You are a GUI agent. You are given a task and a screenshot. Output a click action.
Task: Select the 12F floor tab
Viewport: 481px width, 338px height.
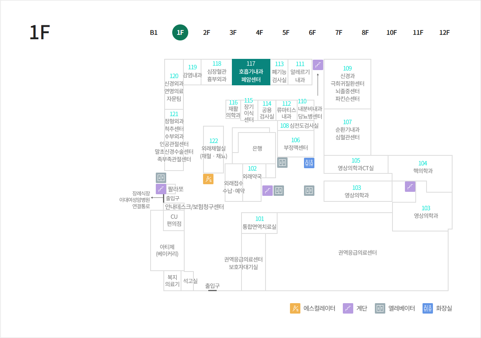tap(445, 33)
